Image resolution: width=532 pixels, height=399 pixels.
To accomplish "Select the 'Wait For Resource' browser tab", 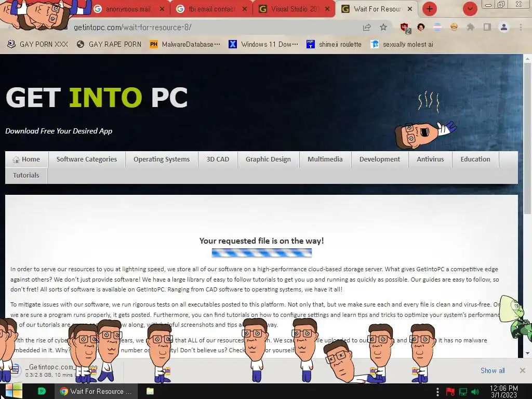I will [376, 9].
